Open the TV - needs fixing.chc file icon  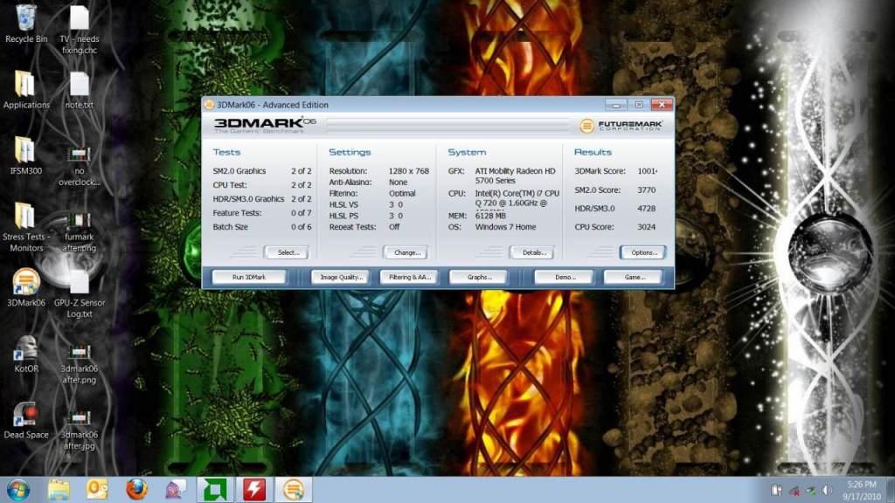pyautogui.click(x=80, y=29)
